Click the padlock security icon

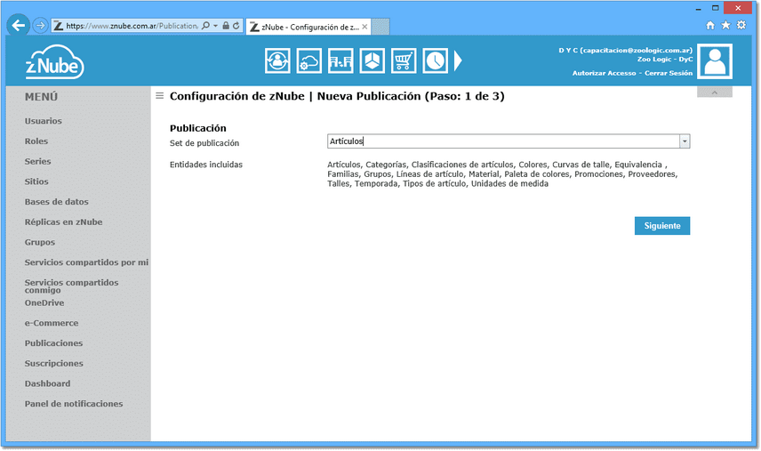[x=226, y=26]
